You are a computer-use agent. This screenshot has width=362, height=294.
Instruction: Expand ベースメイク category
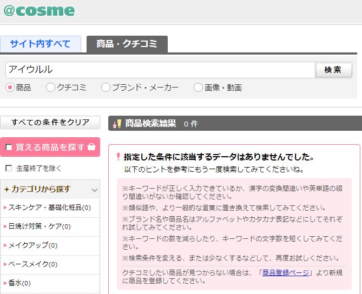click(x=31, y=264)
